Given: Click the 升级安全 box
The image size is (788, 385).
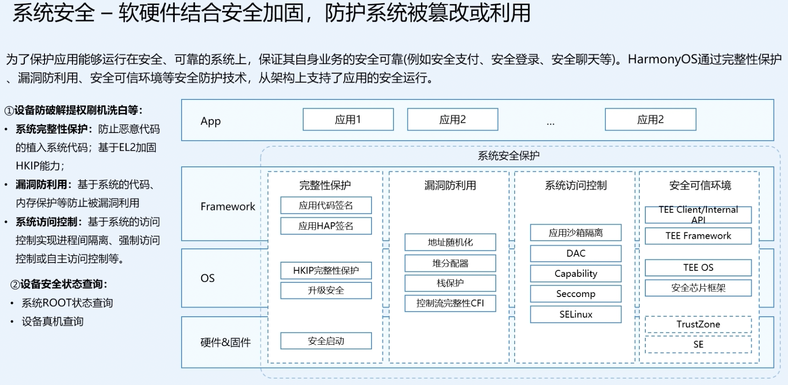Looking at the screenshot, I should click(x=326, y=291).
